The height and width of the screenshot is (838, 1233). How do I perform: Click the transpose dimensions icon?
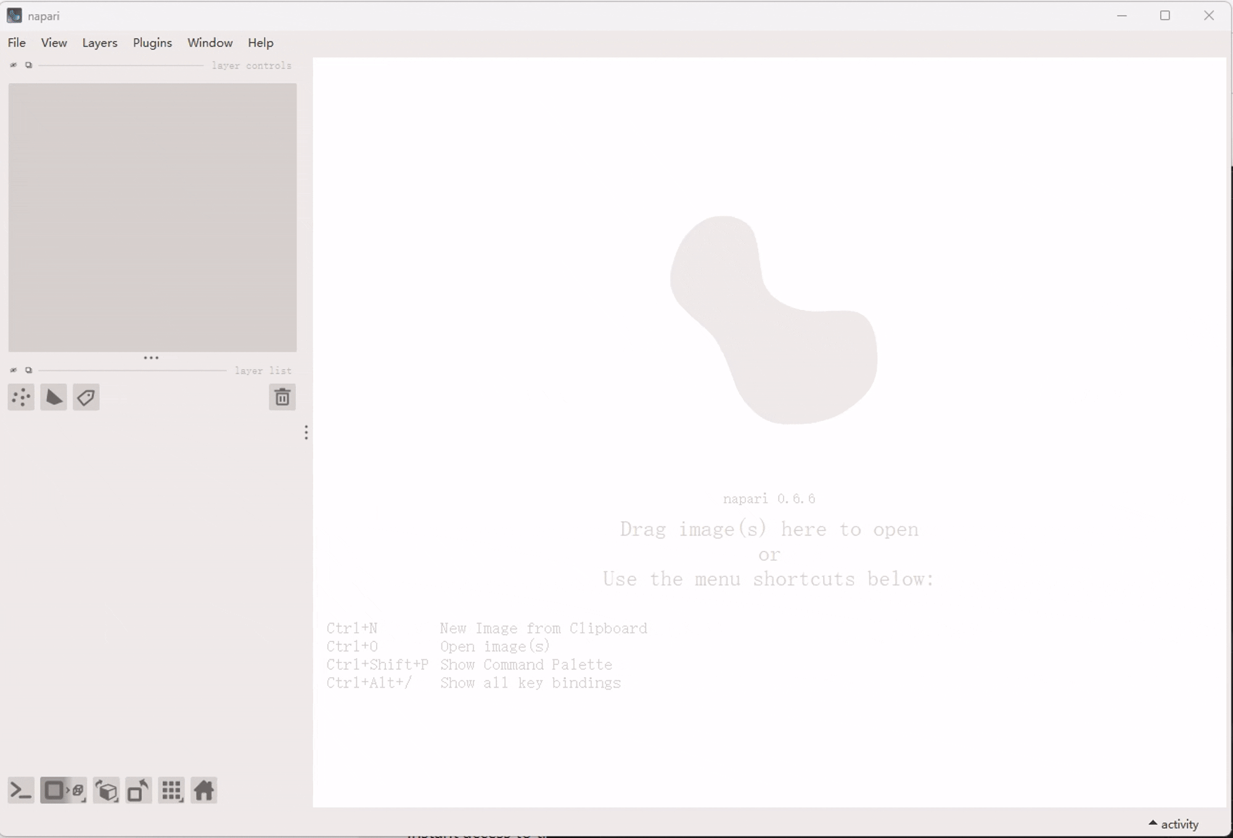[139, 791]
